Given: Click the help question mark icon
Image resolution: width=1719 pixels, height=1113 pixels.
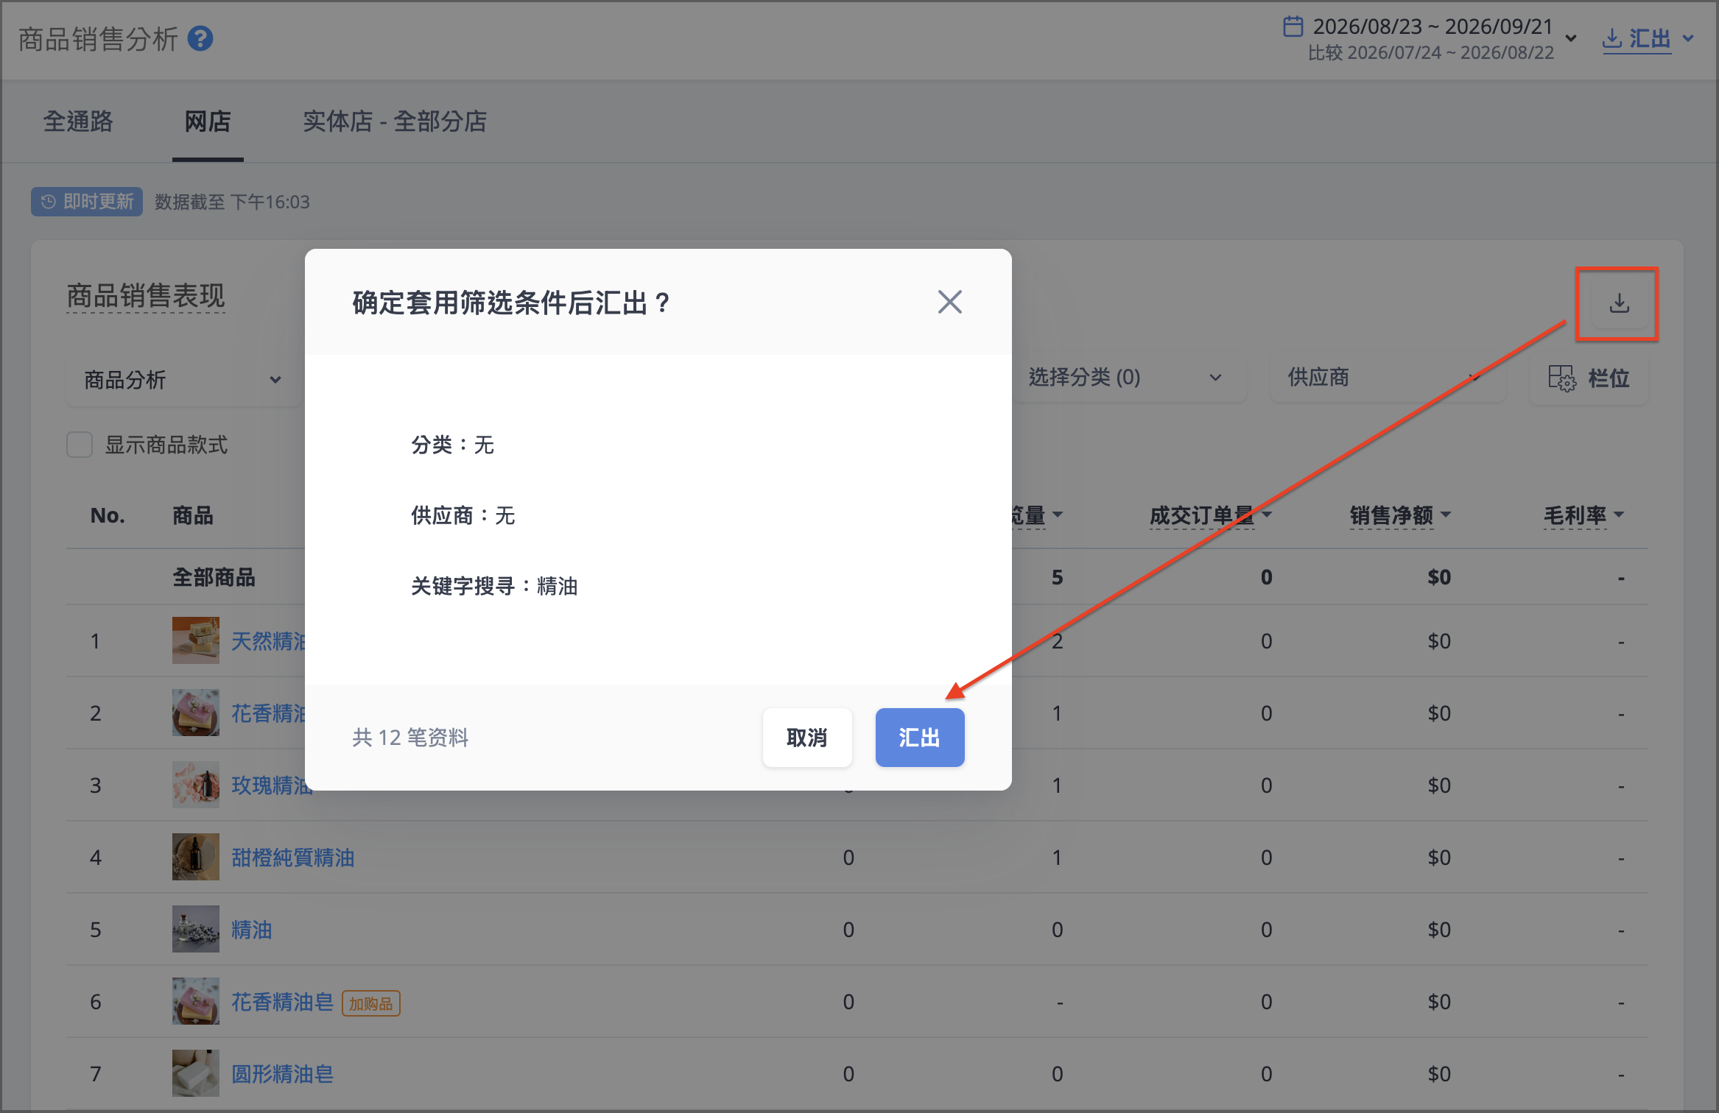Looking at the screenshot, I should click(200, 39).
